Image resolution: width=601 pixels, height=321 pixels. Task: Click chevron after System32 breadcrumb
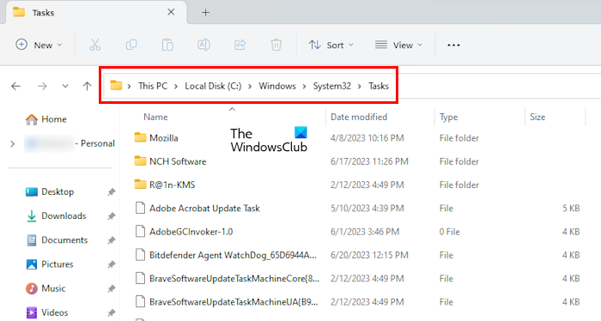(x=360, y=86)
